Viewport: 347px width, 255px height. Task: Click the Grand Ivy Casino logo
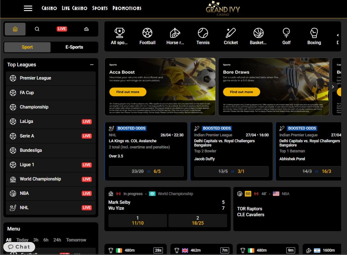click(223, 8)
